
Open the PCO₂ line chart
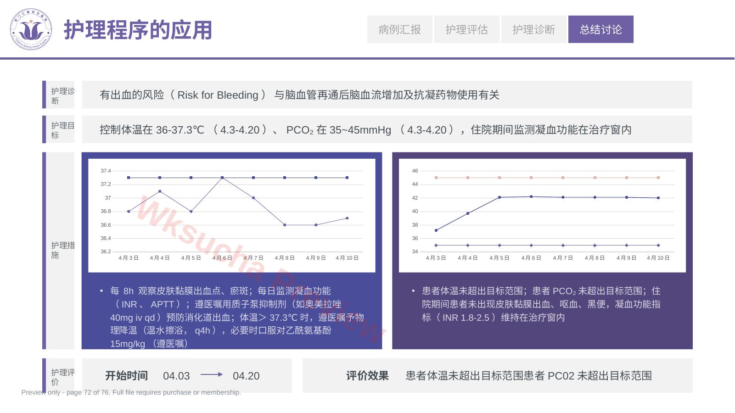(542, 215)
